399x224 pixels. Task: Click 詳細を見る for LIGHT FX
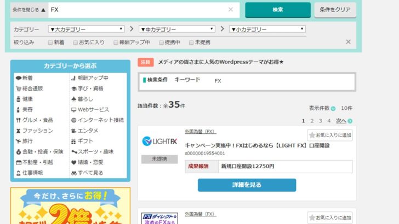point(247,185)
